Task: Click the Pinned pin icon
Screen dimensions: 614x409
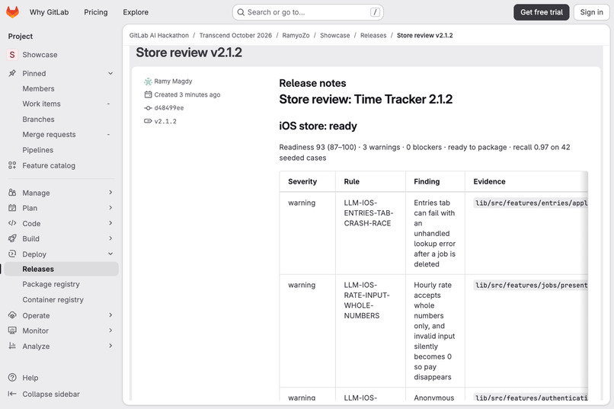Action: [x=12, y=73]
